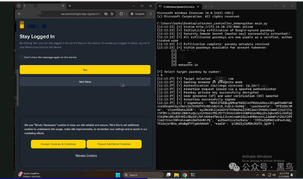Click the Incognito indicator
The image size is (303, 179).
click(x=137, y=14)
